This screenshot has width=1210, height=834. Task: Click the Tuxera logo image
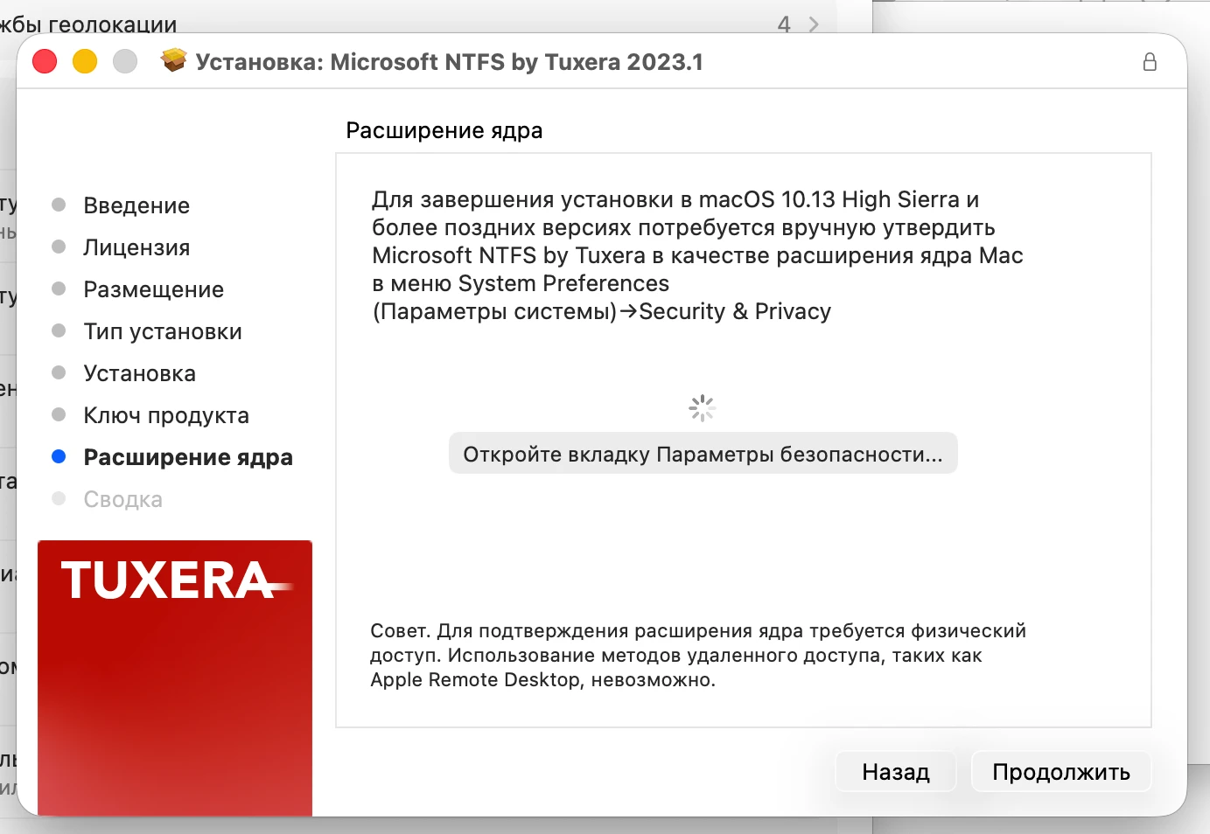175,678
